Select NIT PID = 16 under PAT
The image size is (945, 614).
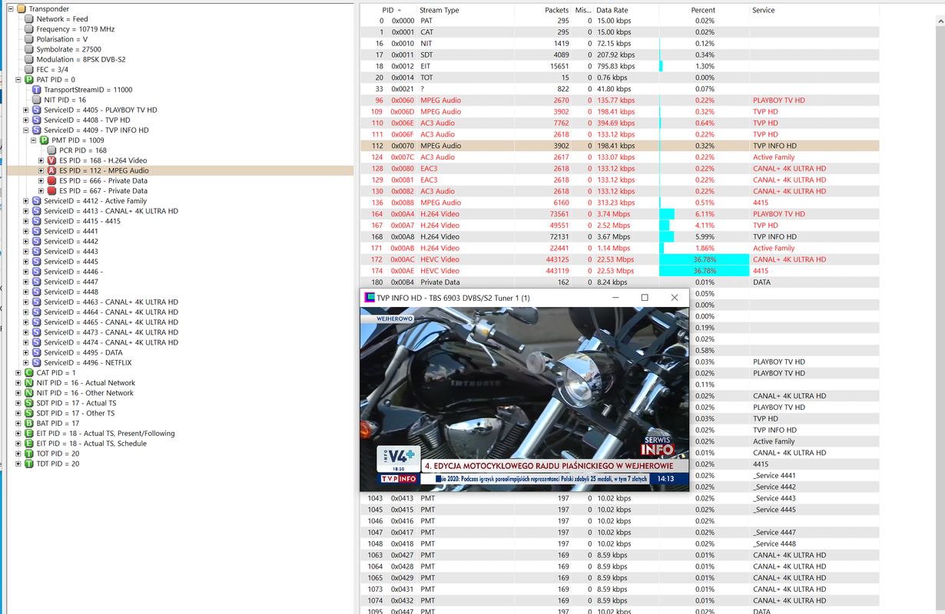pos(65,100)
